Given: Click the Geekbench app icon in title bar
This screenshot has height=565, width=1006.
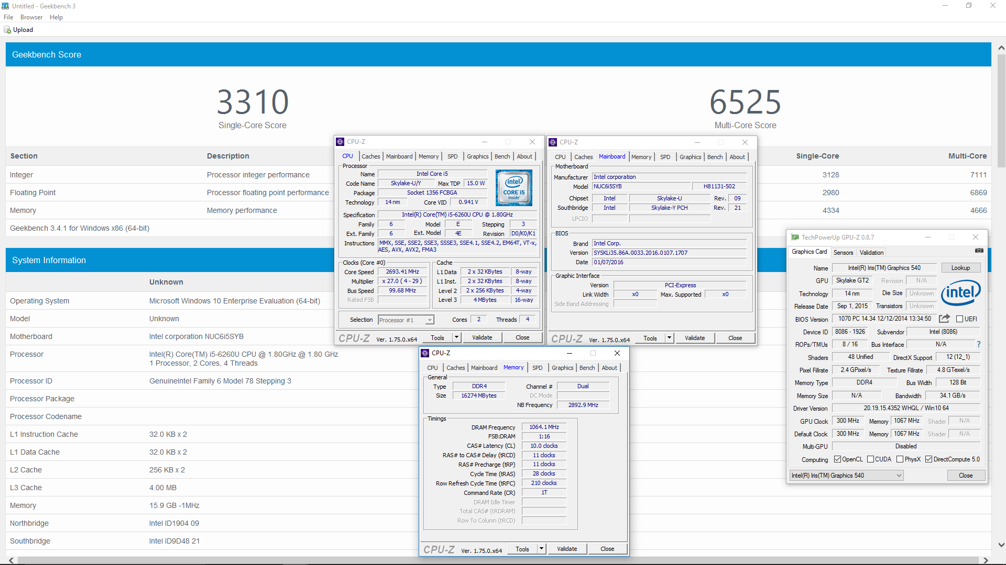Looking at the screenshot, I should 5,6.
